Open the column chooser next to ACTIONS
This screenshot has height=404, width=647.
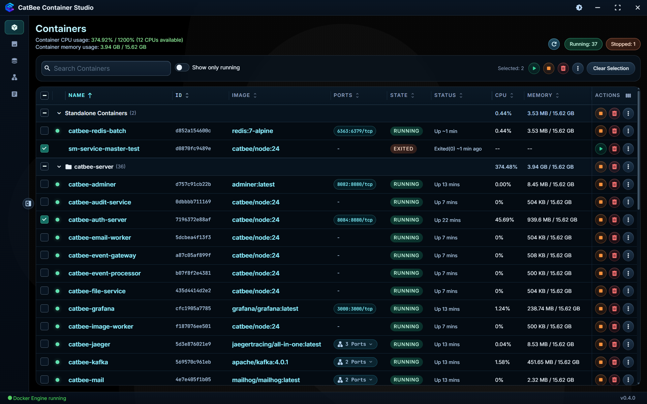coord(628,96)
